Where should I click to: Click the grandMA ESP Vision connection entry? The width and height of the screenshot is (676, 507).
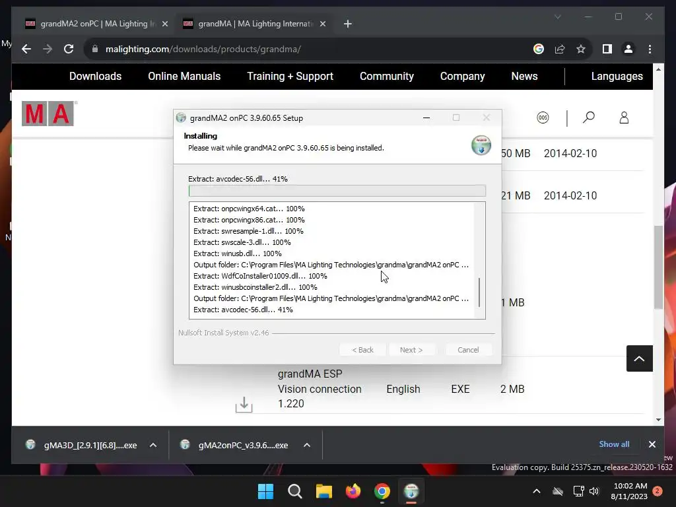click(x=320, y=388)
